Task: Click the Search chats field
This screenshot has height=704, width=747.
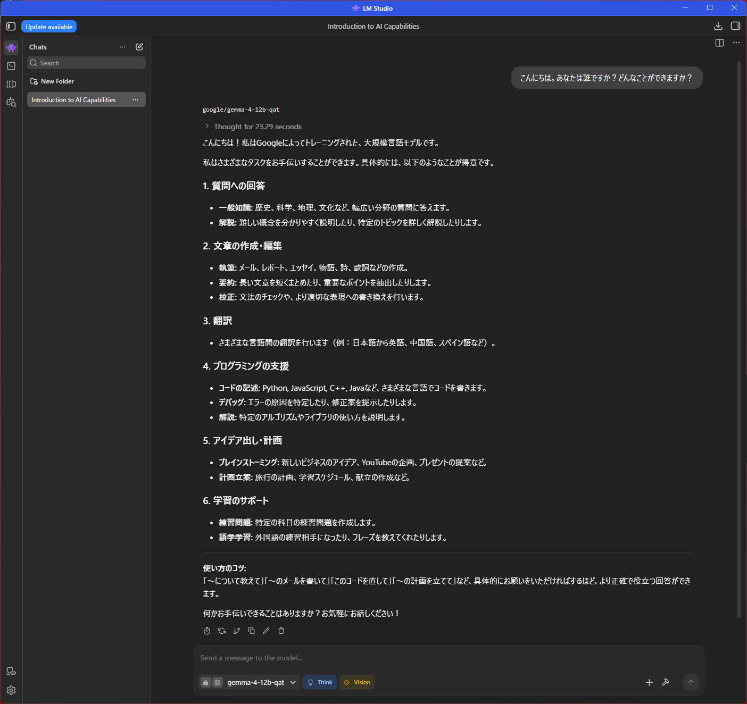Action: [86, 63]
